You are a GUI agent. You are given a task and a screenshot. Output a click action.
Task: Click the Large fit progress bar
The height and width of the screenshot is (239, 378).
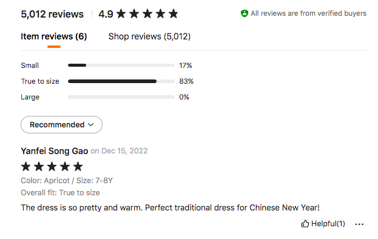121,97
